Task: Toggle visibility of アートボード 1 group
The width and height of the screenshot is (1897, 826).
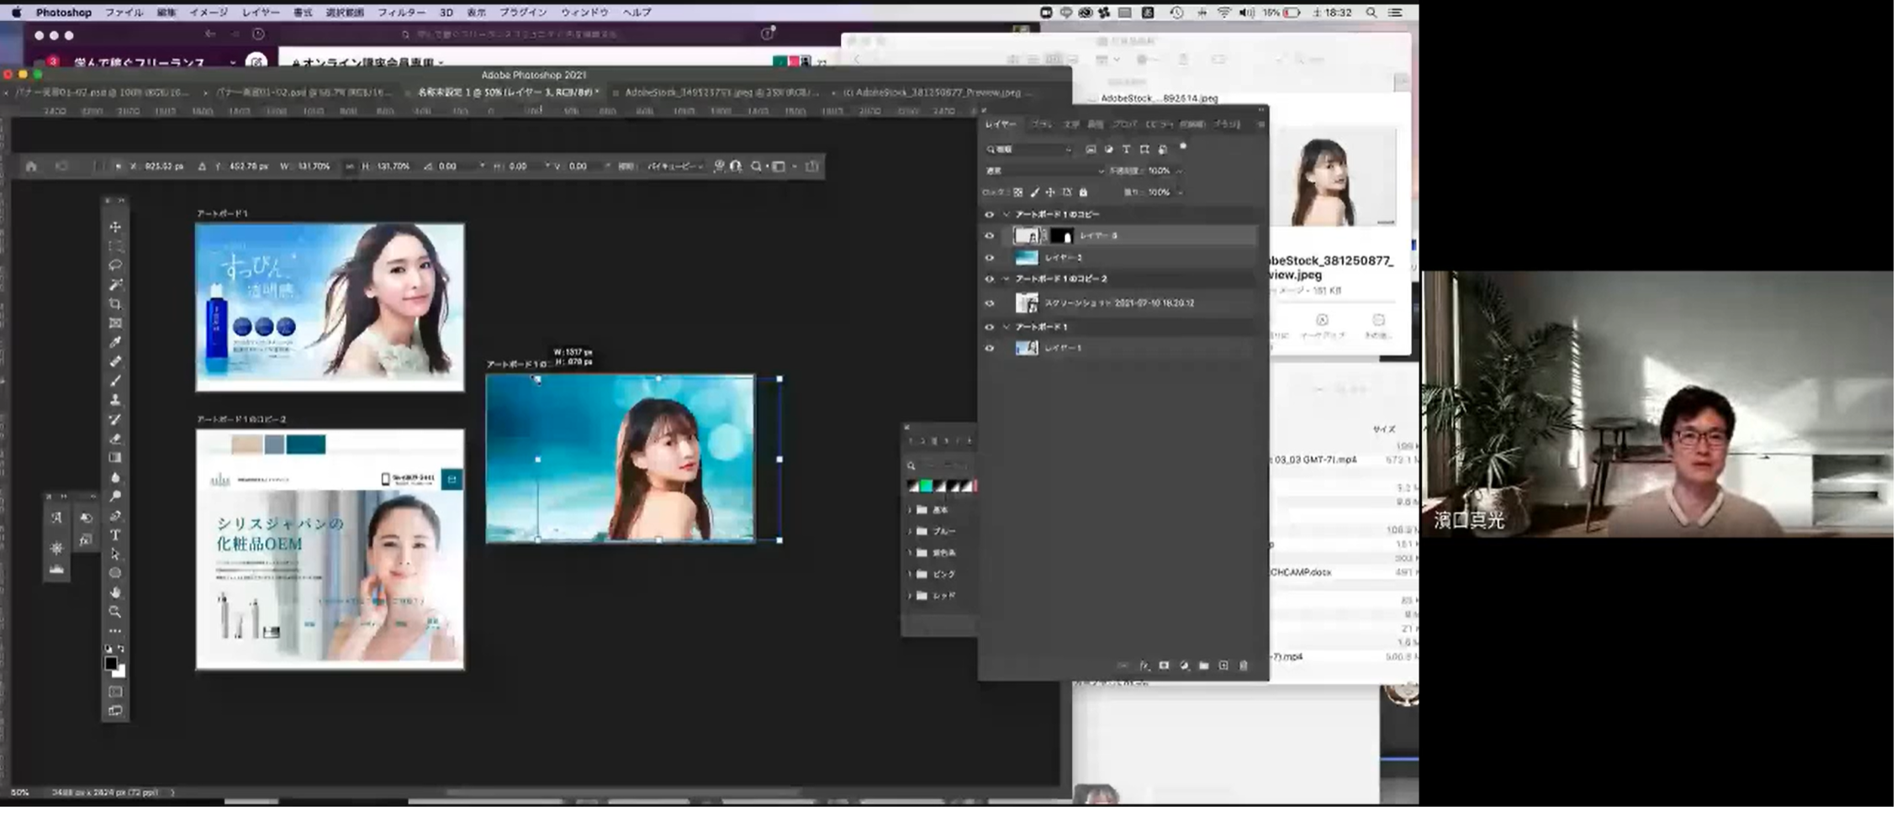Action: click(x=990, y=327)
